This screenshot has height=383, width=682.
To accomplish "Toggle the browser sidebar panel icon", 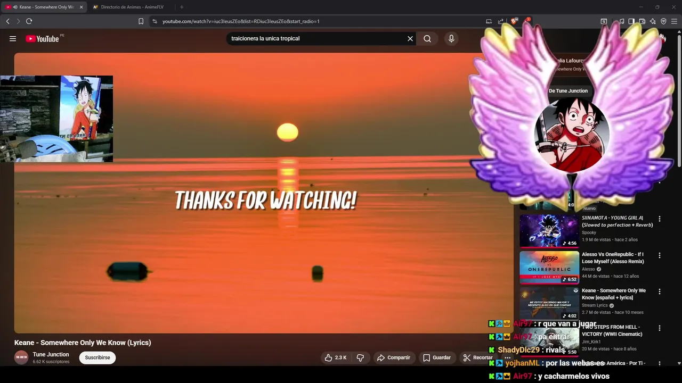I will [631, 21].
